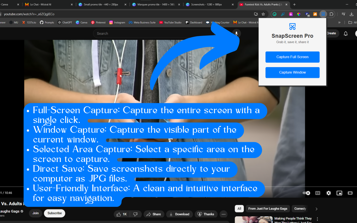Open the 1337x.to bookmark
Screen dimensions: 357x223
point(29,22)
